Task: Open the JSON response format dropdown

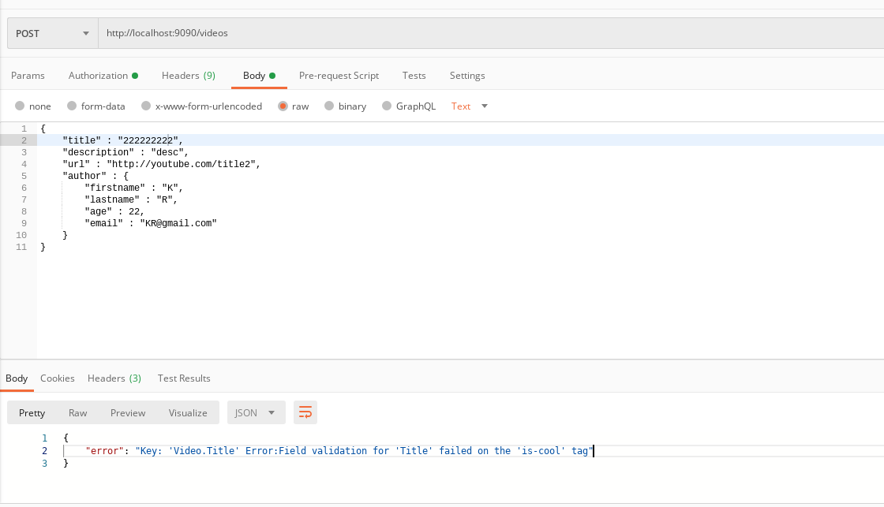Action: pos(256,412)
